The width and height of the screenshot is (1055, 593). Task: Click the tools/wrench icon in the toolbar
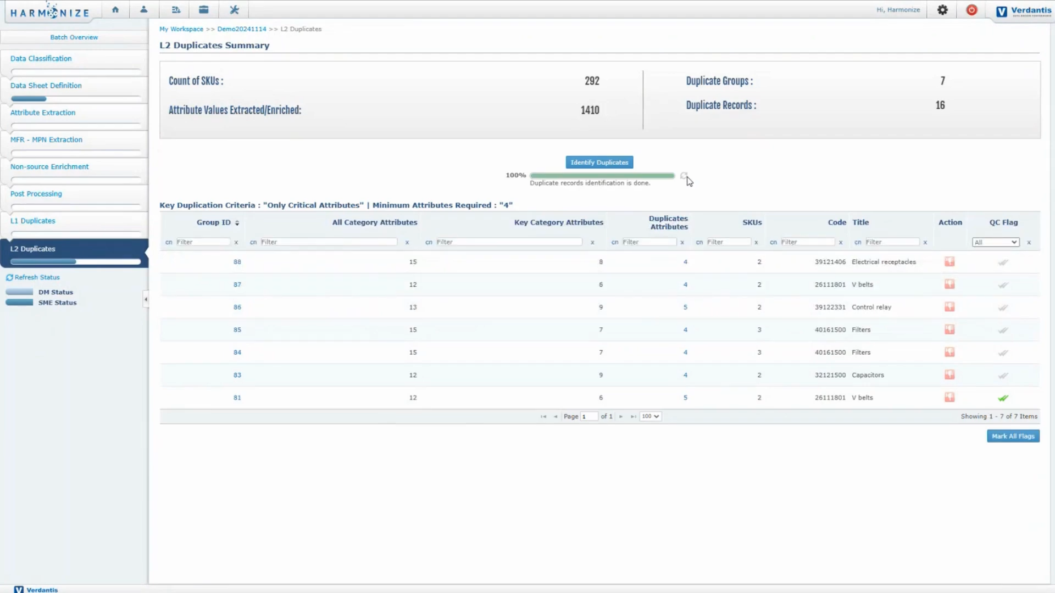click(x=234, y=9)
